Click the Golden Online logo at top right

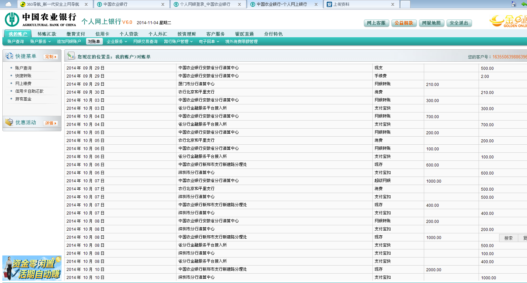508,21
